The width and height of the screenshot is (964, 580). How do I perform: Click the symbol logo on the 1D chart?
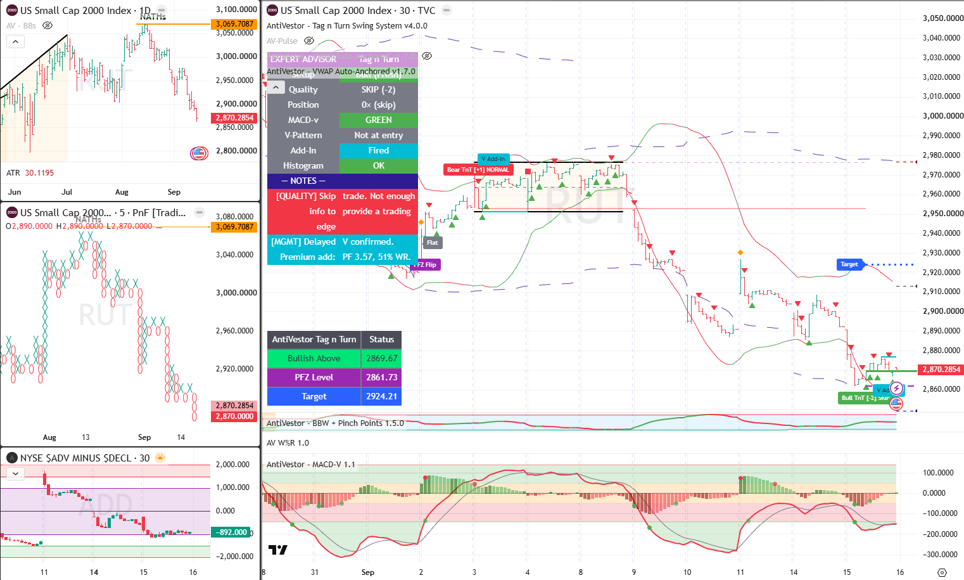(x=11, y=10)
